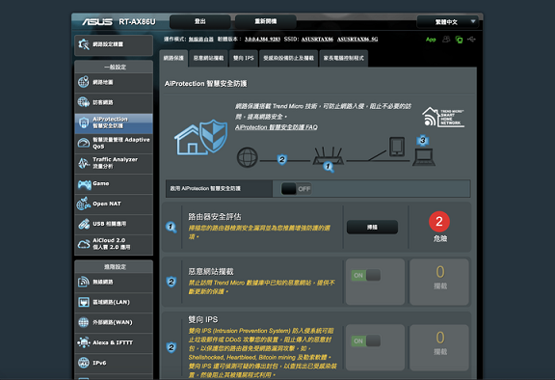Open the 網路地圖 network map icon
The image size is (555, 380).
tap(84, 82)
